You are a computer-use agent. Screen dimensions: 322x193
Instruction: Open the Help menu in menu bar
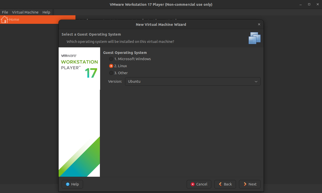coord(46,12)
